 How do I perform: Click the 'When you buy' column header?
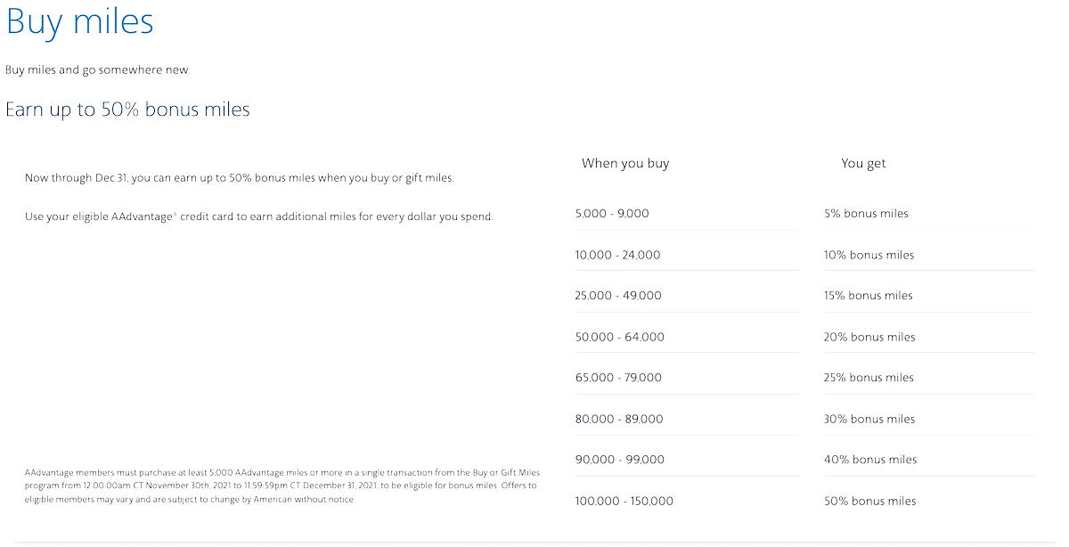(625, 163)
